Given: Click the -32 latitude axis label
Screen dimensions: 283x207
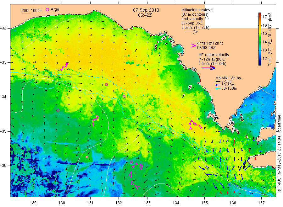Looking at the screenshot, I should click(3, 28).
